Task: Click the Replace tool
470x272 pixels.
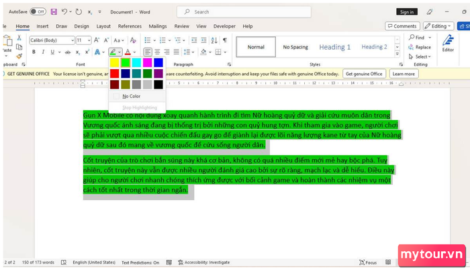Action: [420, 47]
